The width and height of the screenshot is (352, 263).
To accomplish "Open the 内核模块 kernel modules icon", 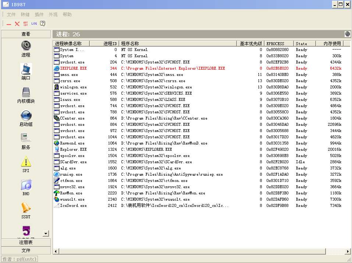I will (x=26, y=92).
